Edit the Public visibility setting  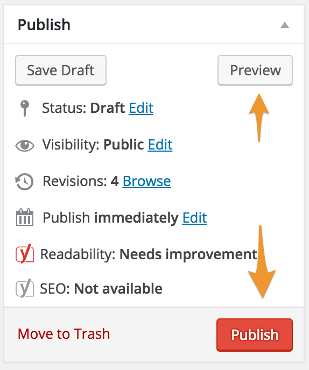160,145
